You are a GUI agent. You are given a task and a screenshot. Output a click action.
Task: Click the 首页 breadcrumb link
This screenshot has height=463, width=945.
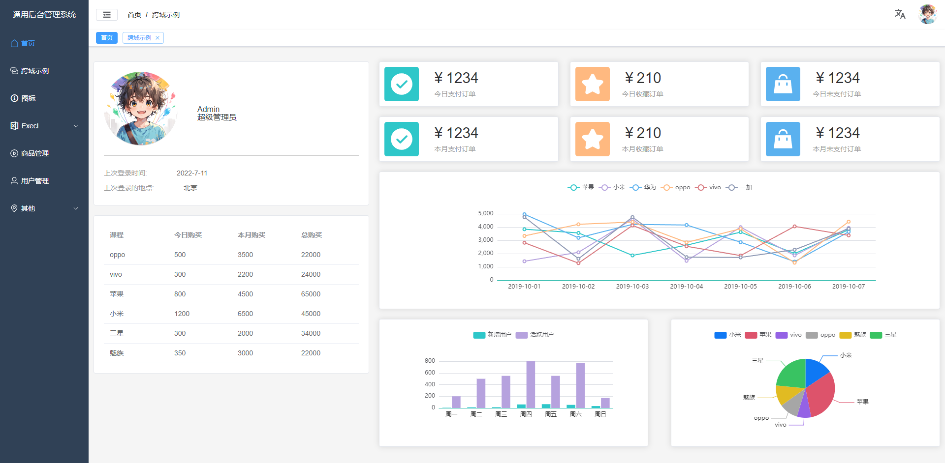pyautogui.click(x=134, y=15)
